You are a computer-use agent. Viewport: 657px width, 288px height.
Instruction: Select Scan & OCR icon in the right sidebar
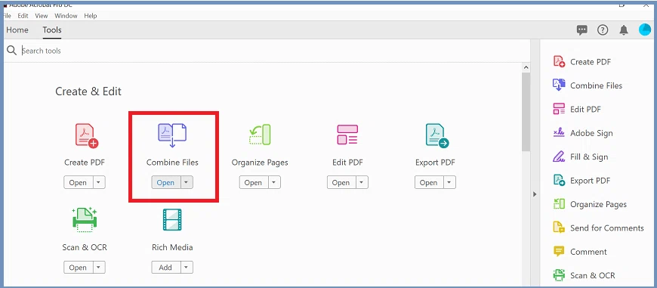click(x=559, y=275)
